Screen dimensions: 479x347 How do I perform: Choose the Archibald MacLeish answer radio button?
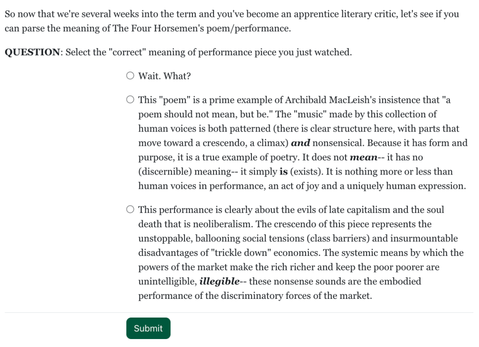(130, 100)
